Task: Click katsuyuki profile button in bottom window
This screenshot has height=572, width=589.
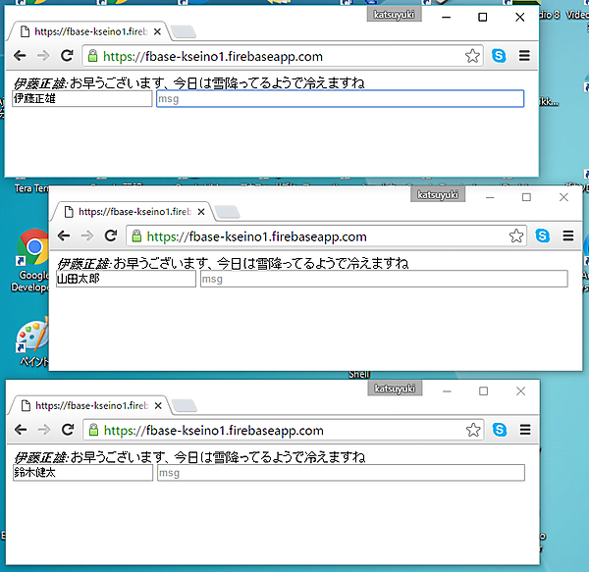Action: click(395, 389)
